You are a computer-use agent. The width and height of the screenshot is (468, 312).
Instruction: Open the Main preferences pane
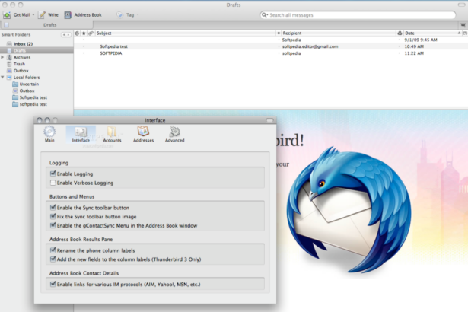pyautogui.click(x=49, y=134)
